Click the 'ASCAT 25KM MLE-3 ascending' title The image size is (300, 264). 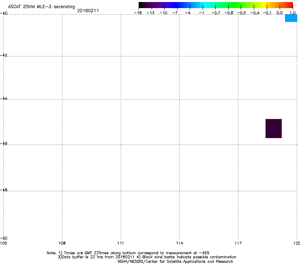click(x=41, y=7)
